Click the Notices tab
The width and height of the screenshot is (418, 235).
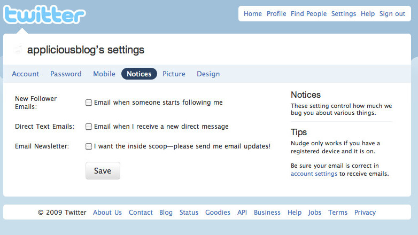point(139,74)
